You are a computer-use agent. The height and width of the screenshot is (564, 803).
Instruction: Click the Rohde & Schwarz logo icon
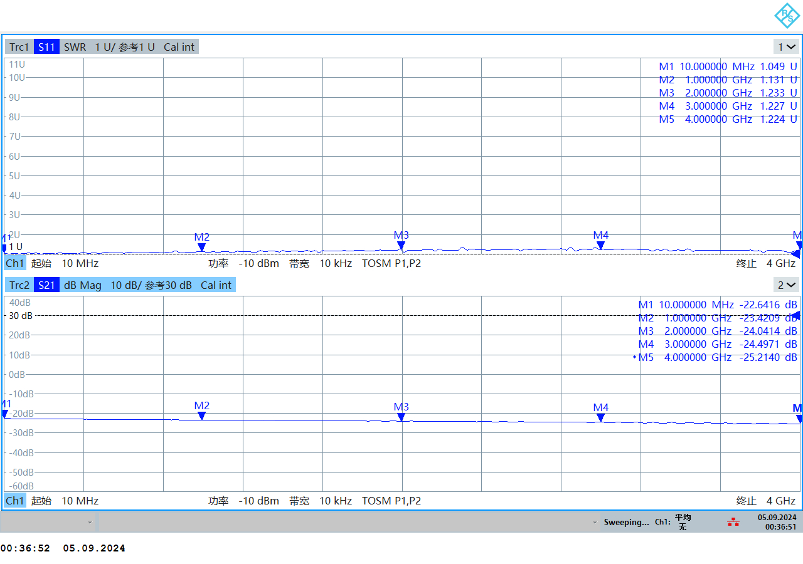pos(787,16)
